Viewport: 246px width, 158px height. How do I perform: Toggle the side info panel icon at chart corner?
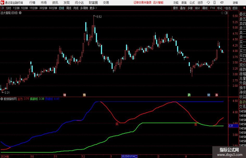coord(226,13)
